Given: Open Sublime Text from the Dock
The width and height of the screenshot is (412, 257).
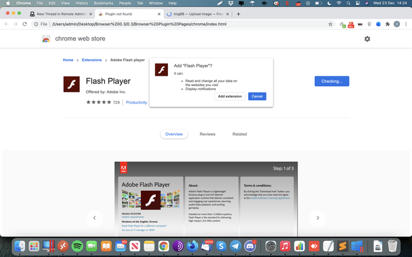Looking at the screenshot, I should click(342, 246).
